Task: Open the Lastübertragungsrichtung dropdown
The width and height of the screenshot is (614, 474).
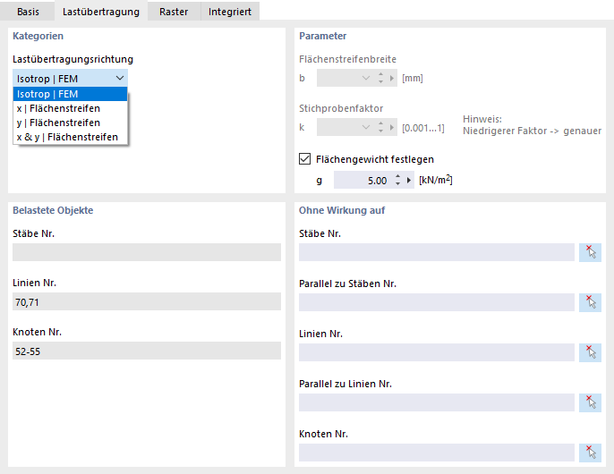Action: pos(71,78)
